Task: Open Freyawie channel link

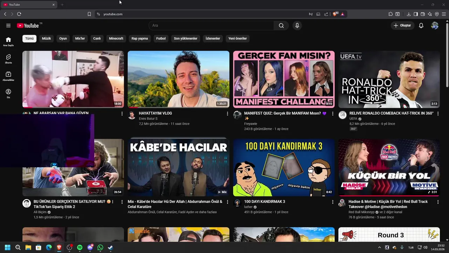Action: point(251,124)
